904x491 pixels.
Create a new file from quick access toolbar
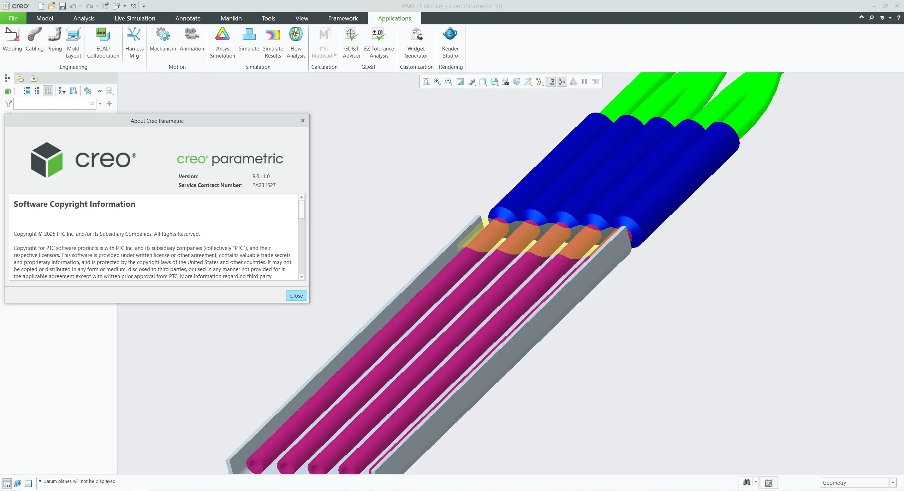[41, 6]
